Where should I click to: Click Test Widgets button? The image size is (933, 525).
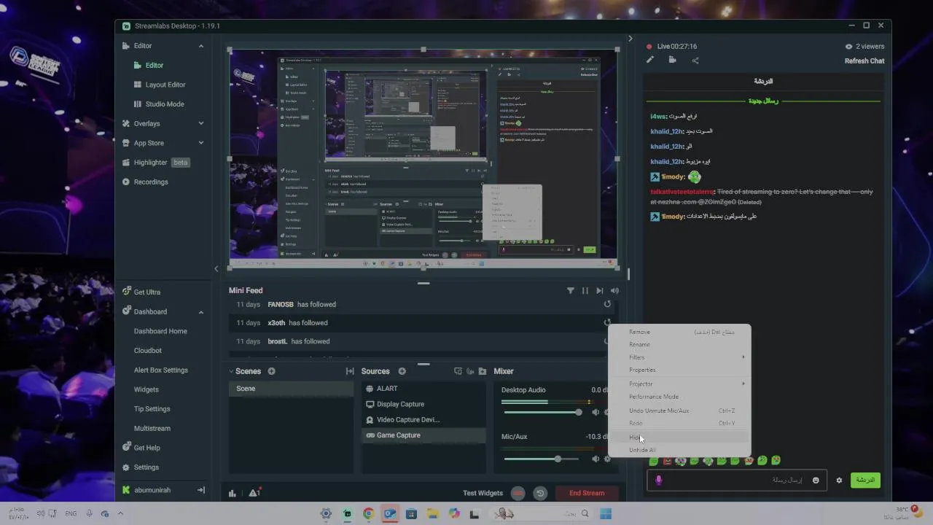(483, 493)
